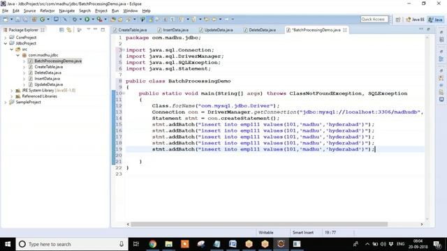Collapse the com.madhu.jdbc package node
The height and width of the screenshot is (251, 447).
(x=18, y=55)
